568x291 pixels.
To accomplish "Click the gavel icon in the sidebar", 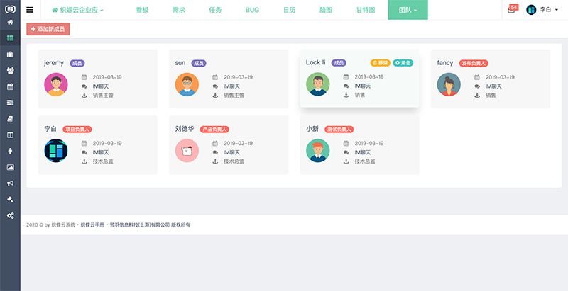I will click(x=10, y=199).
